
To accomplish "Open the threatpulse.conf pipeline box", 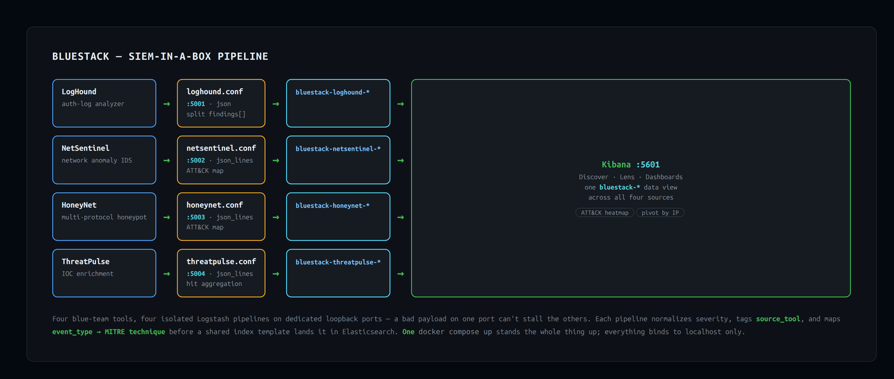I will [x=221, y=273].
